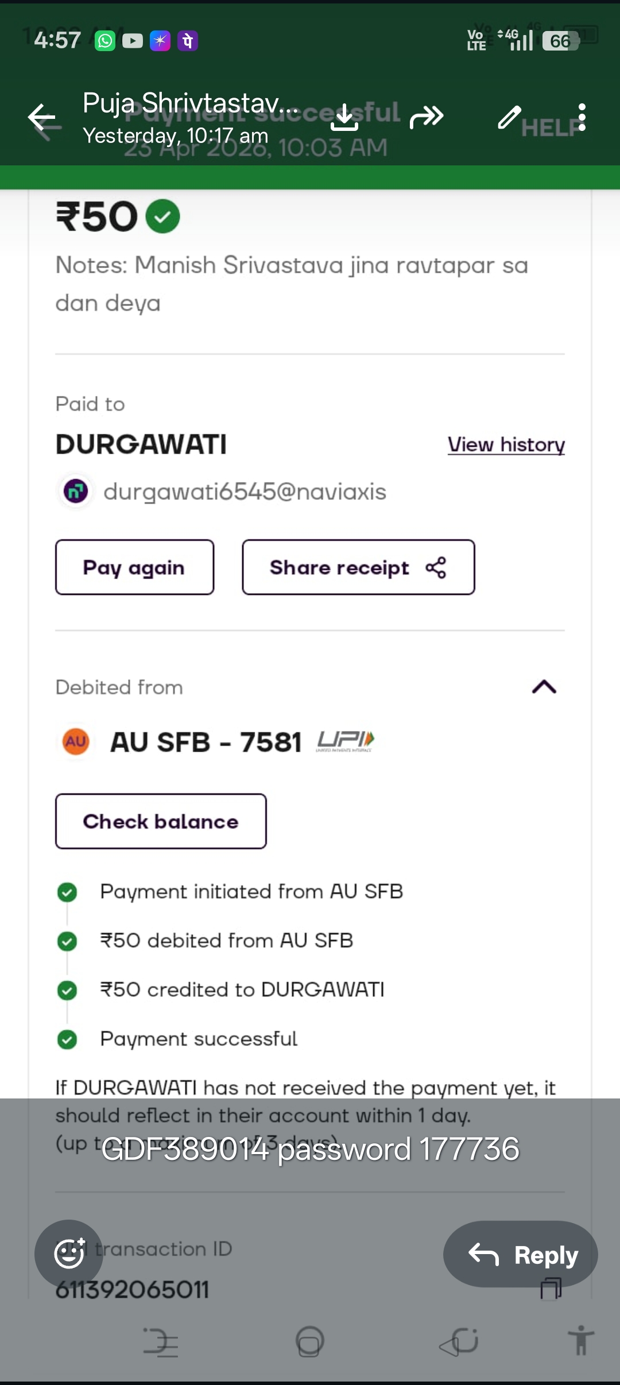Image resolution: width=620 pixels, height=1385 pixels.
Task: Tap the navigation home button
Action: 310,1342
